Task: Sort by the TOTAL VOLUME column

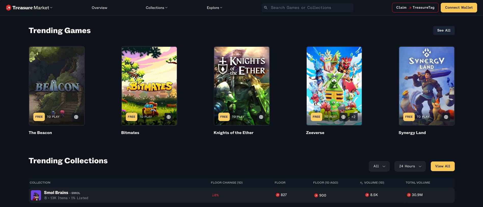Action: [x=418, y=183]
